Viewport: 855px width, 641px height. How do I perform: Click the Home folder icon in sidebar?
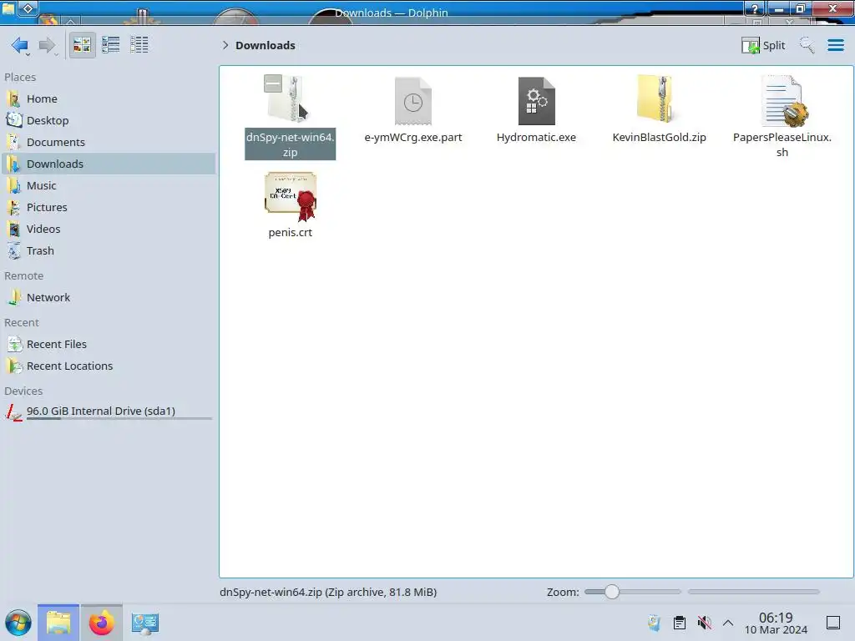tap(14, 98)
